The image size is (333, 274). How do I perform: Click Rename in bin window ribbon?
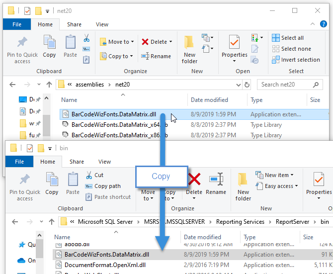pyautogui.click(x=216, y=184)
